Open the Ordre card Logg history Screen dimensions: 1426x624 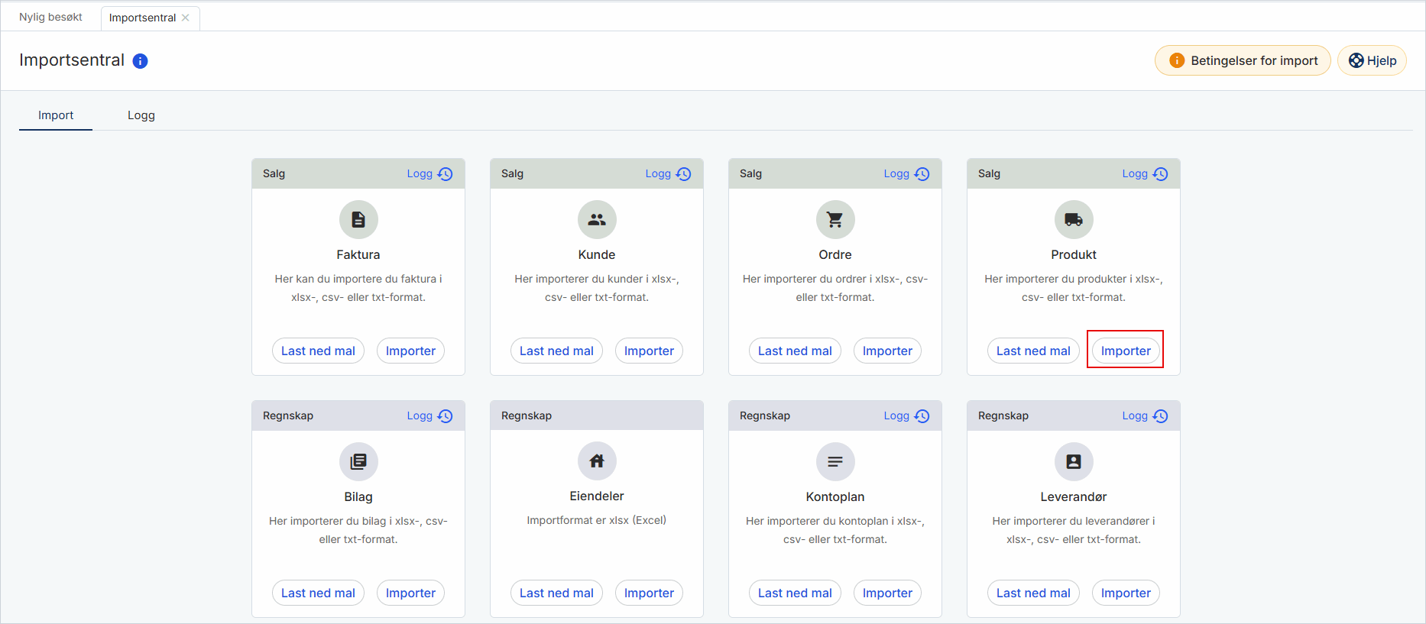906,174
